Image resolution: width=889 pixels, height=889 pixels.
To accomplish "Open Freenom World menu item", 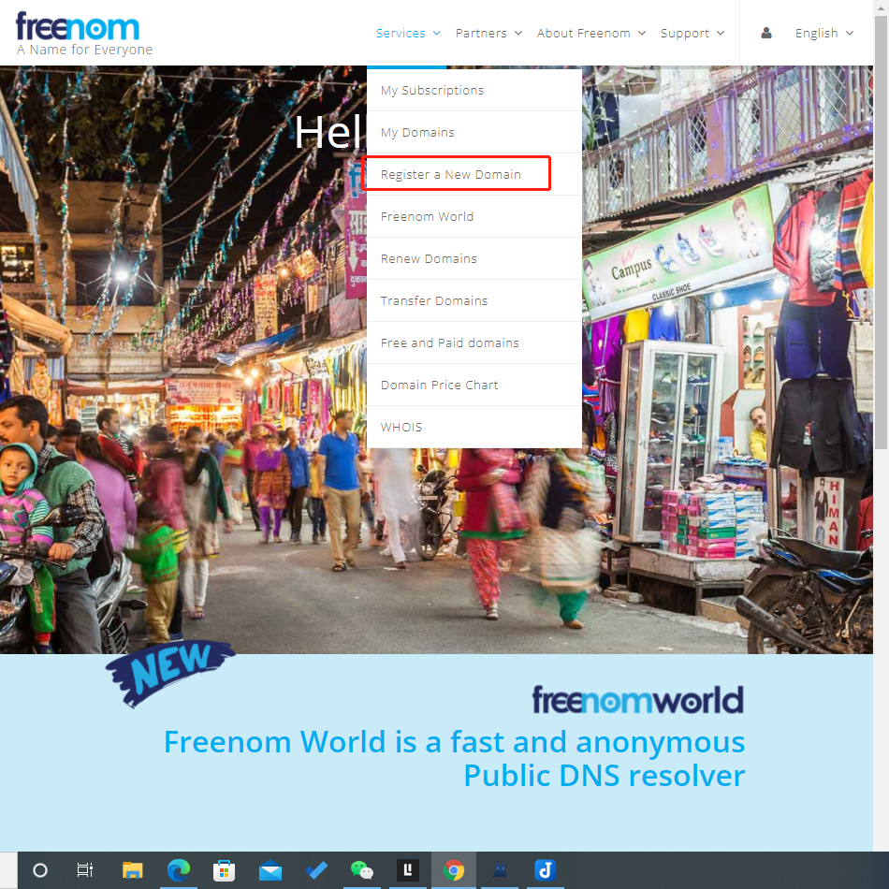I will (x=474, y=216).
